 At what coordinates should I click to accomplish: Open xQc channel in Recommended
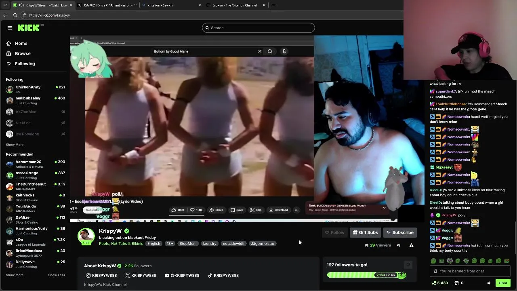pyautogui.click(x=35, y=242)
